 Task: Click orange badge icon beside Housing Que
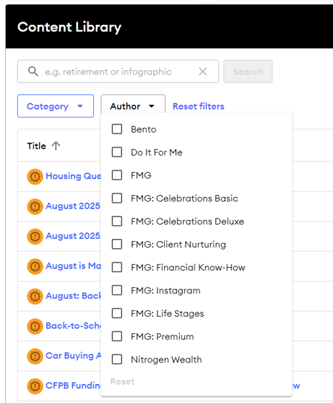click(35, 177)
